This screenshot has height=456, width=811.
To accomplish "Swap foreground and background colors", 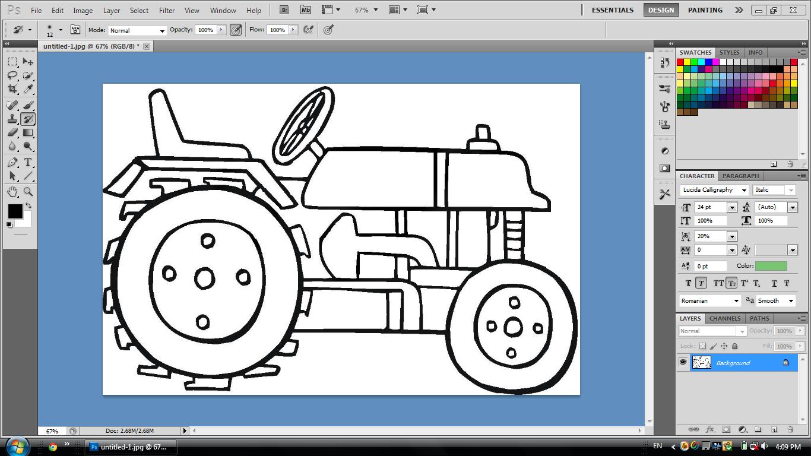I will tap(28, 206).
